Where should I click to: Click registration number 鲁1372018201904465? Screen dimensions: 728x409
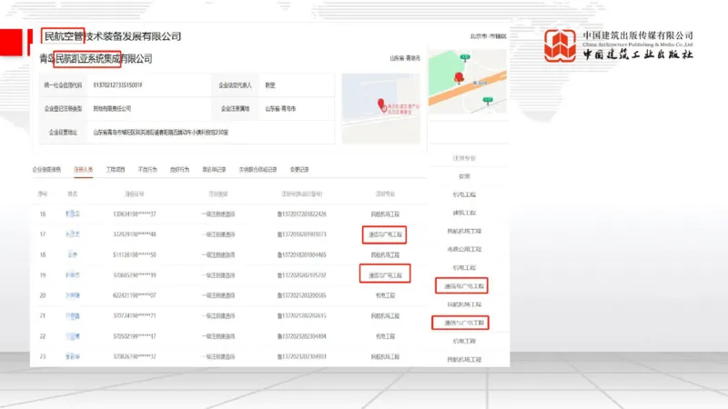(x=302, y=255)
